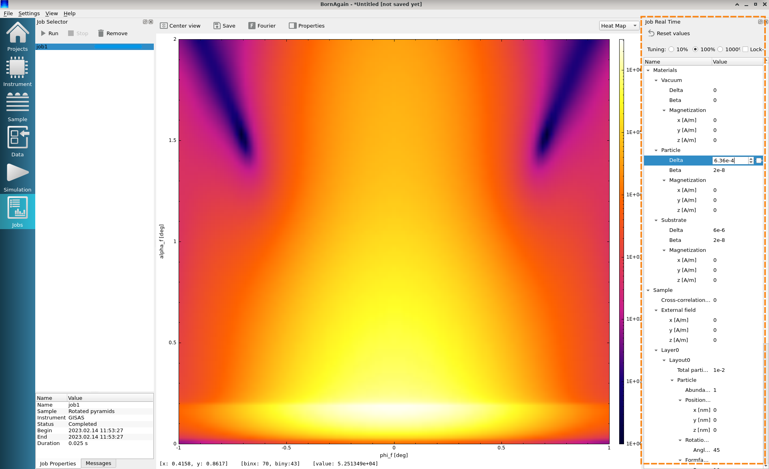
Task: Click the Abundance row under Particle
Action: [703, 390]
